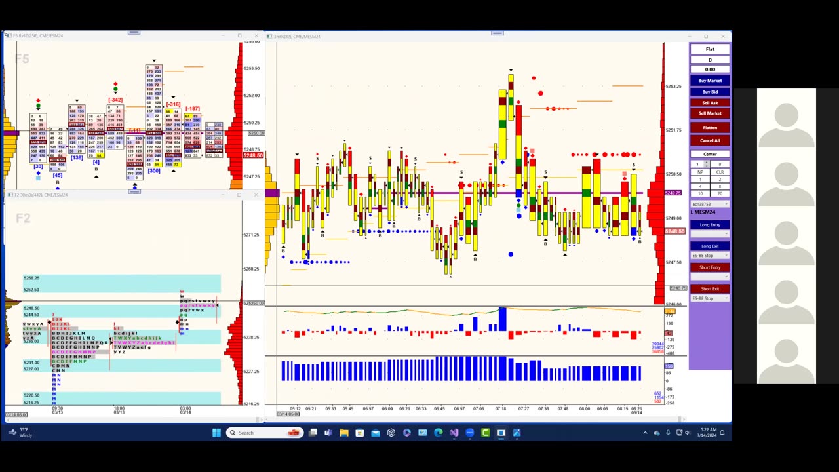839x472 pixels.
Task: Click the 5231.00 level label in F2 chart
Action: click(x=31, y=362)
